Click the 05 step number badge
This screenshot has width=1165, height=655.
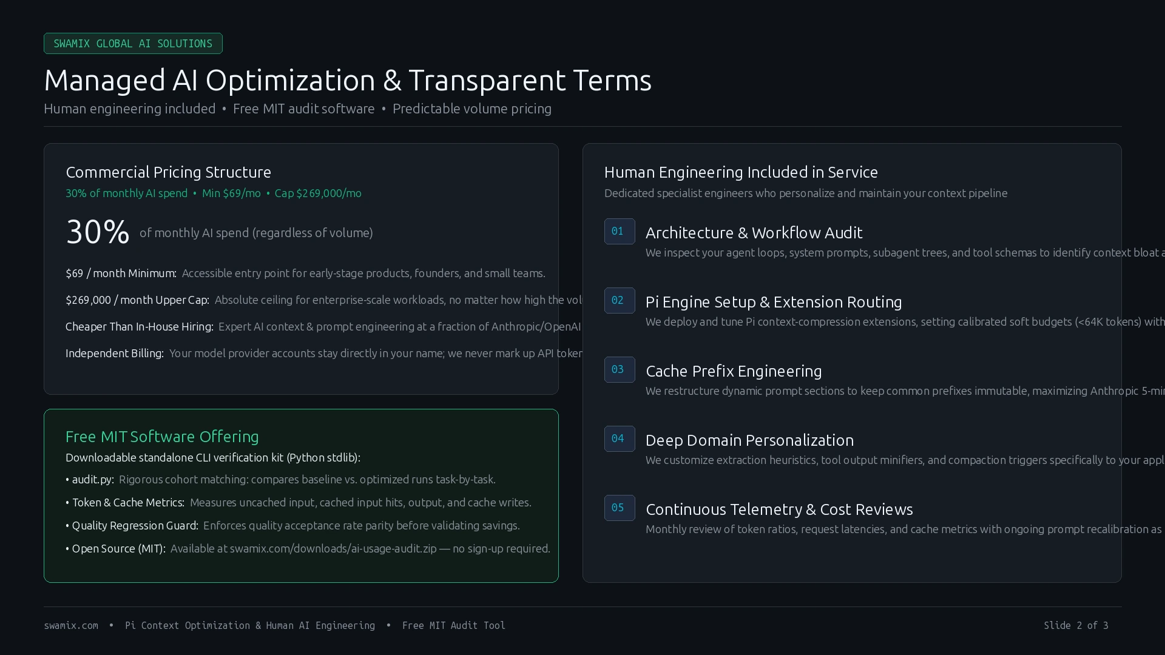click(620, 508)
